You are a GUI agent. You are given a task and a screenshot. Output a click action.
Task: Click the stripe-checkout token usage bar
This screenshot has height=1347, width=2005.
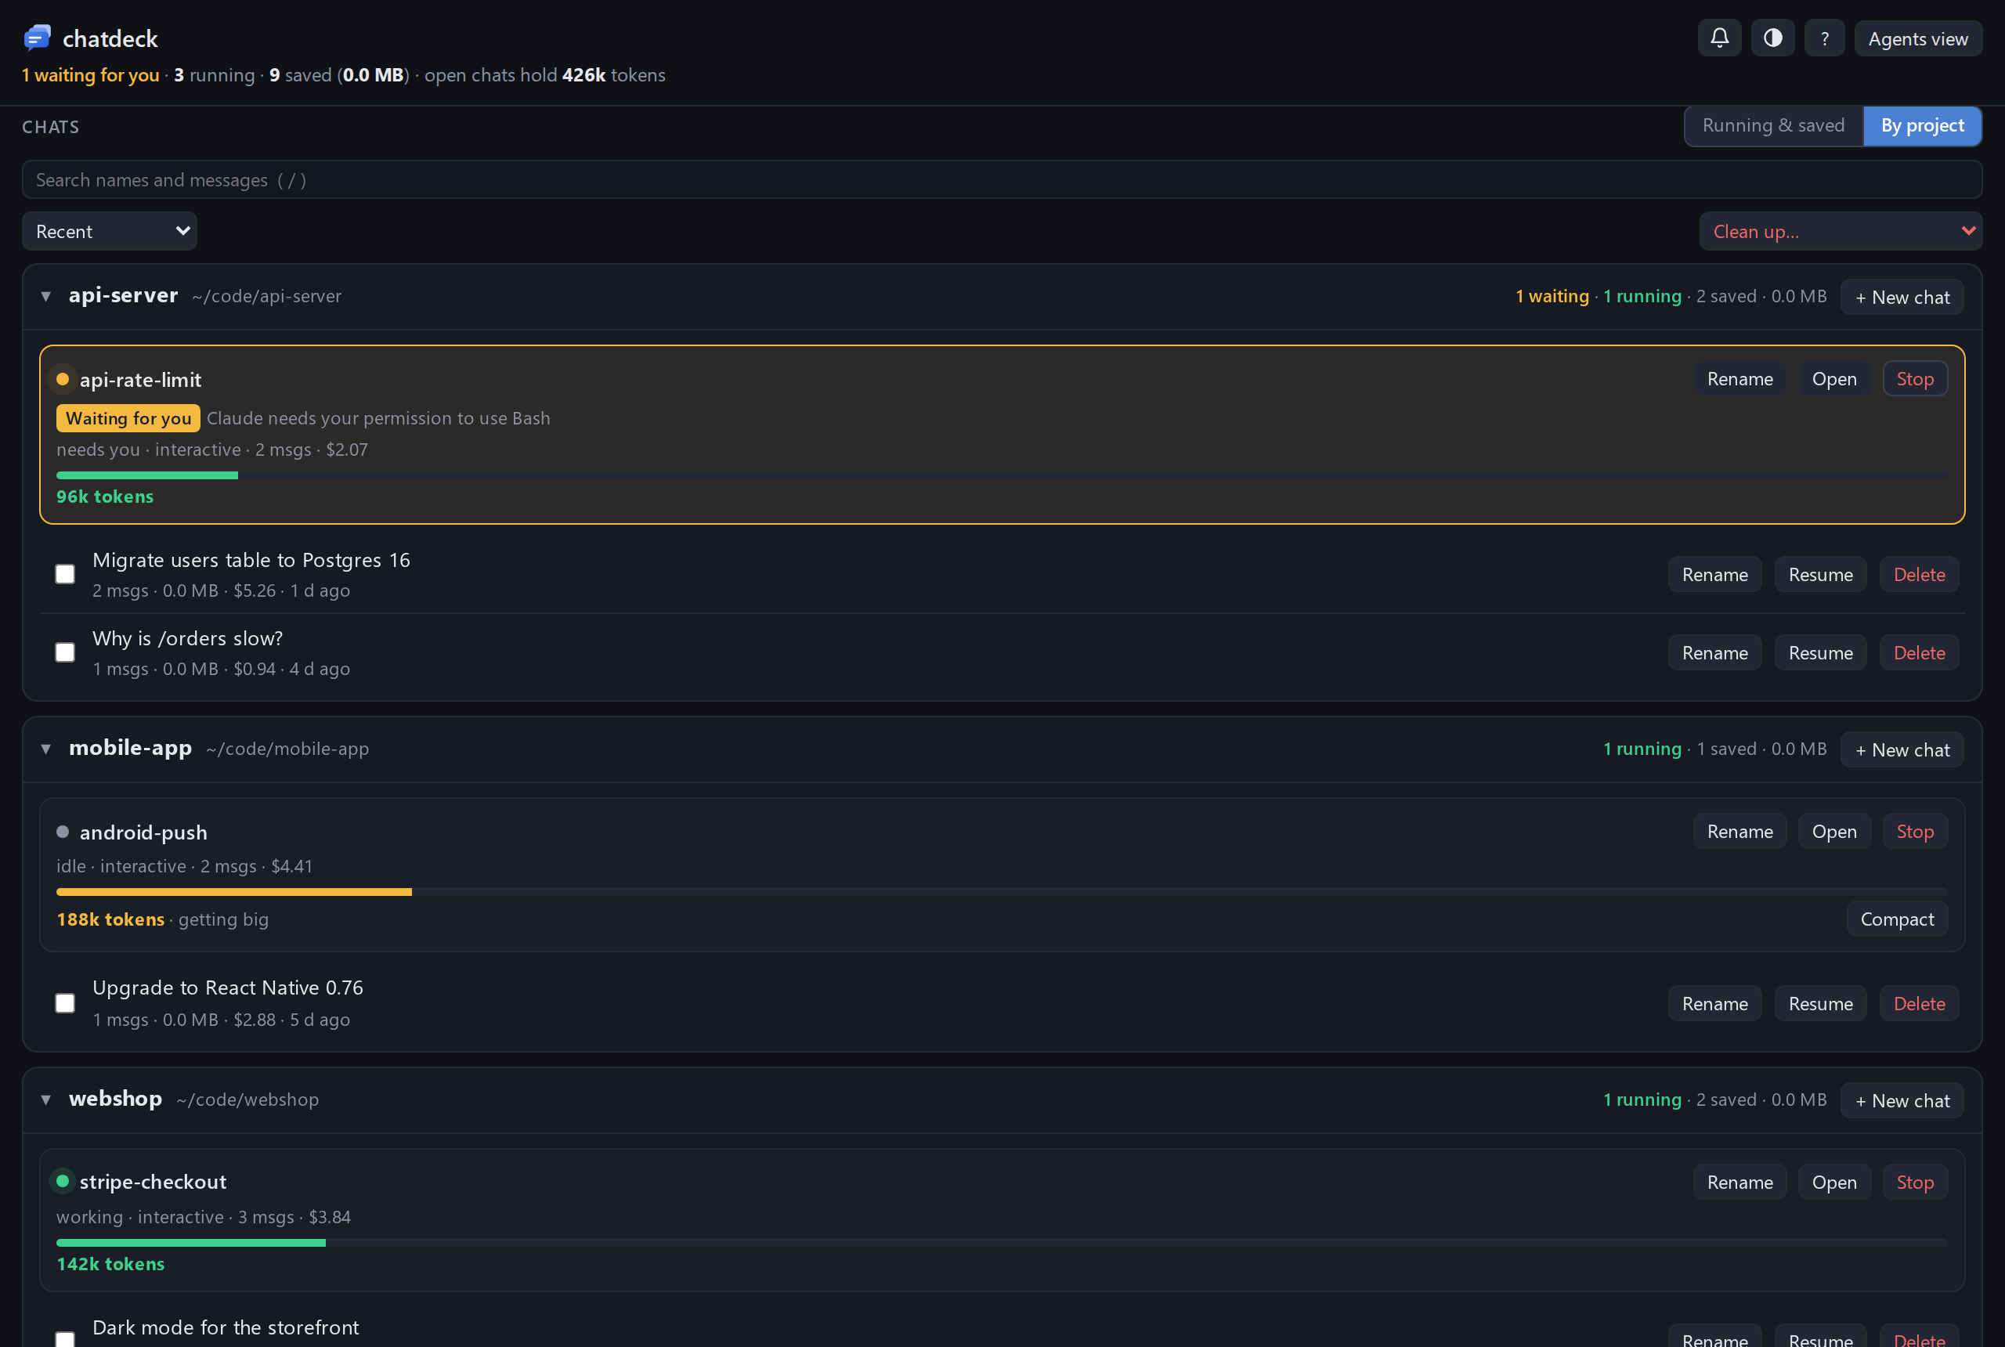point(1002,1242)
